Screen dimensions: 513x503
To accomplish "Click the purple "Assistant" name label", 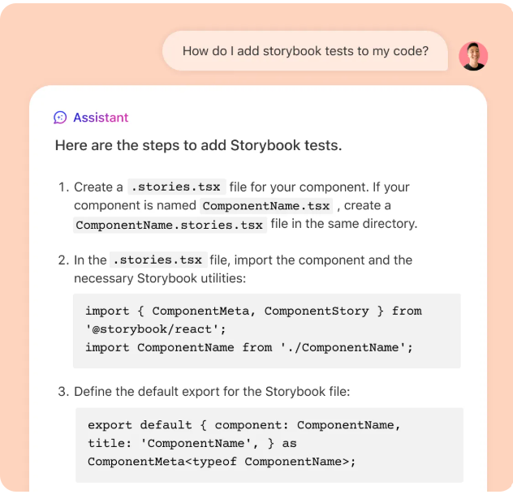I will (101, 118).
